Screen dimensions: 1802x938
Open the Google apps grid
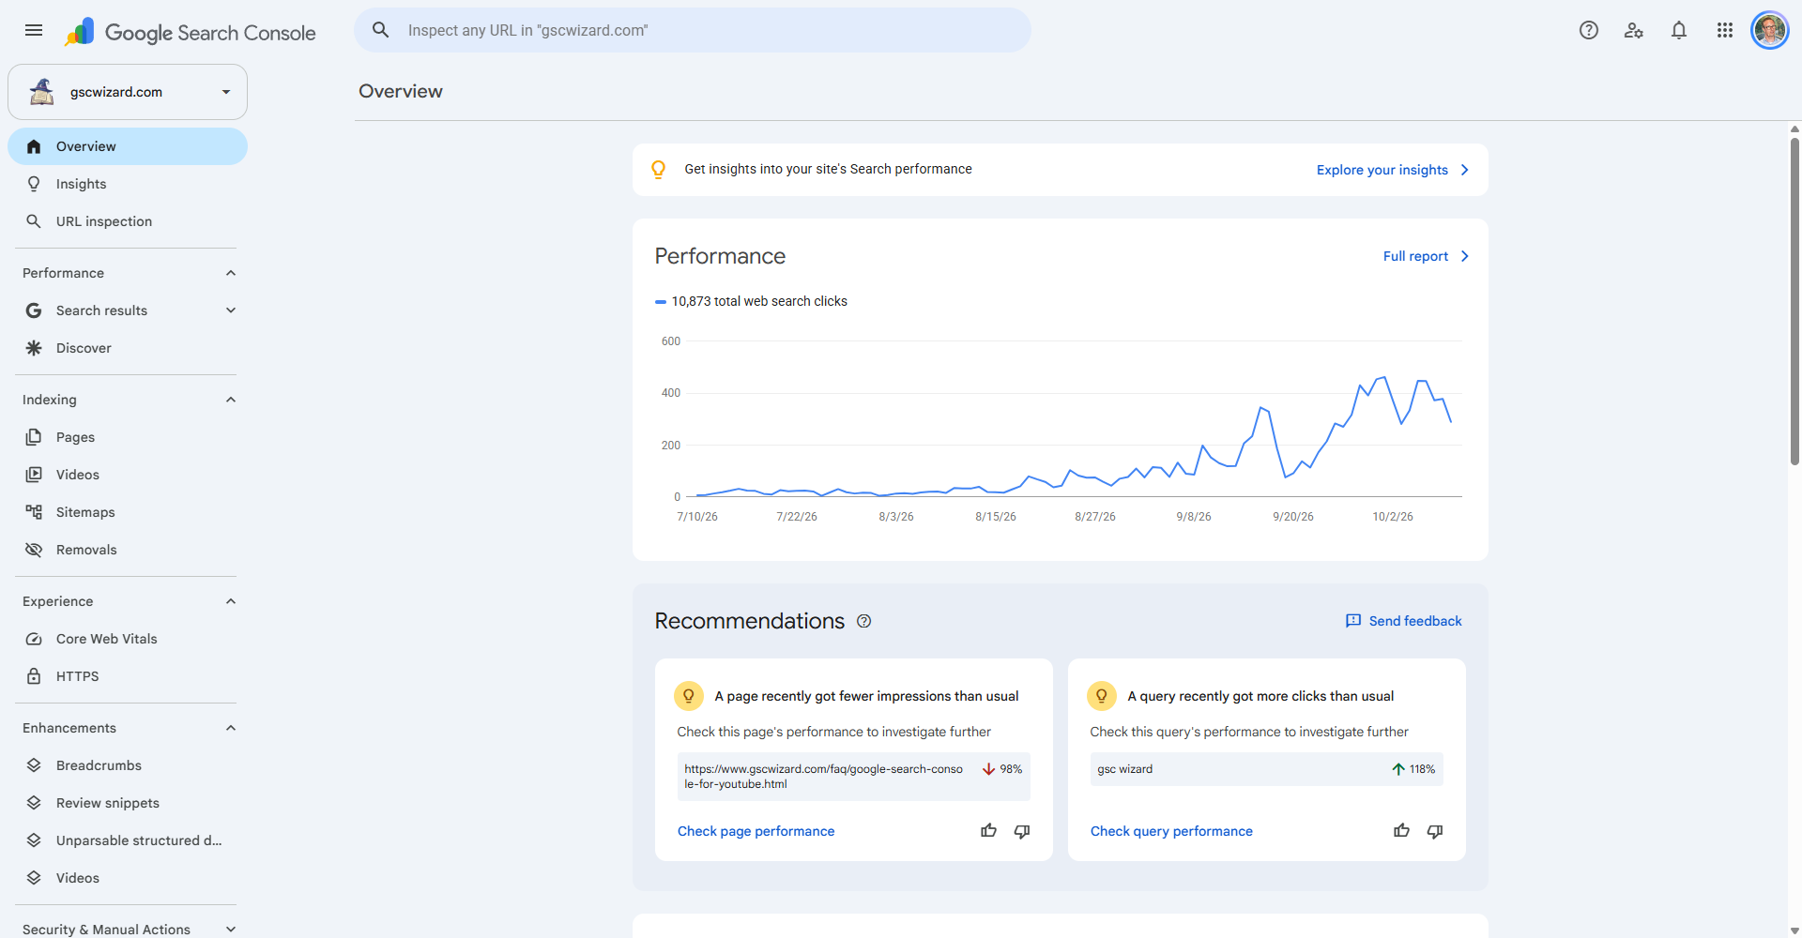coord(1725,30)
